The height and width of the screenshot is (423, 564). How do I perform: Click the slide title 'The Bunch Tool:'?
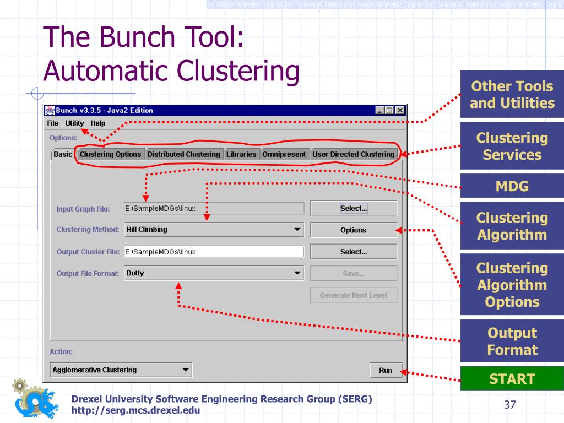coord(144,36)
